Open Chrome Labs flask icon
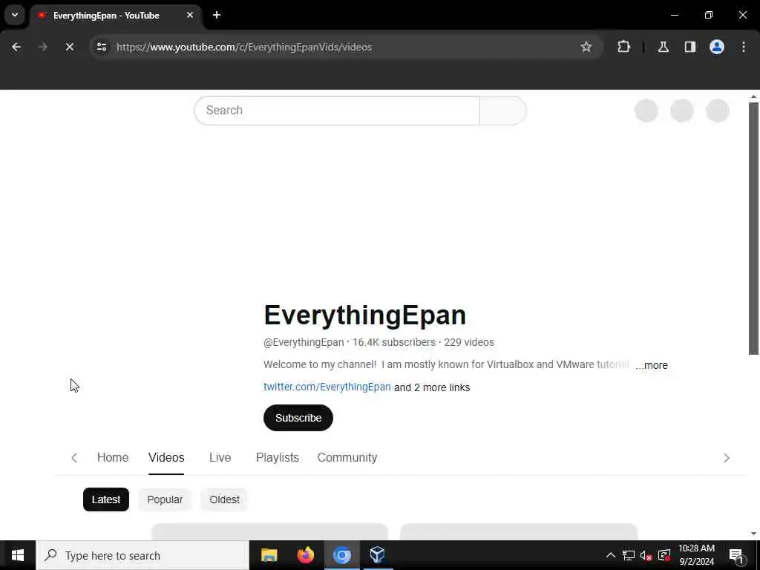The width and height of the screenshot is (760, 570). click(x=664, y=47)
